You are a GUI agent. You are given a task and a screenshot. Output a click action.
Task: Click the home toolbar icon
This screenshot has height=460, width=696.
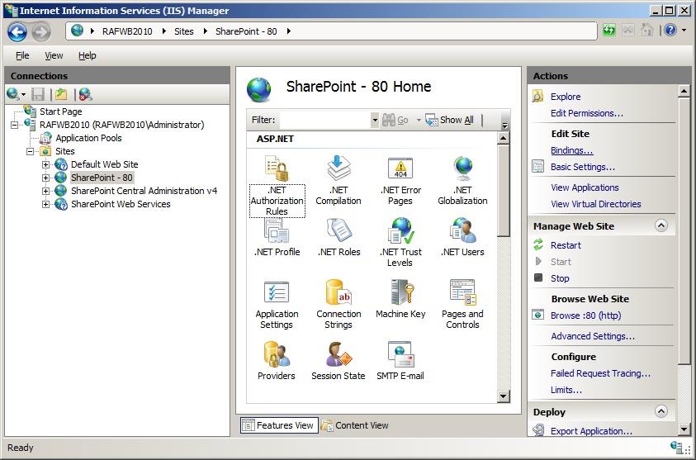click(x=647, y=31)
